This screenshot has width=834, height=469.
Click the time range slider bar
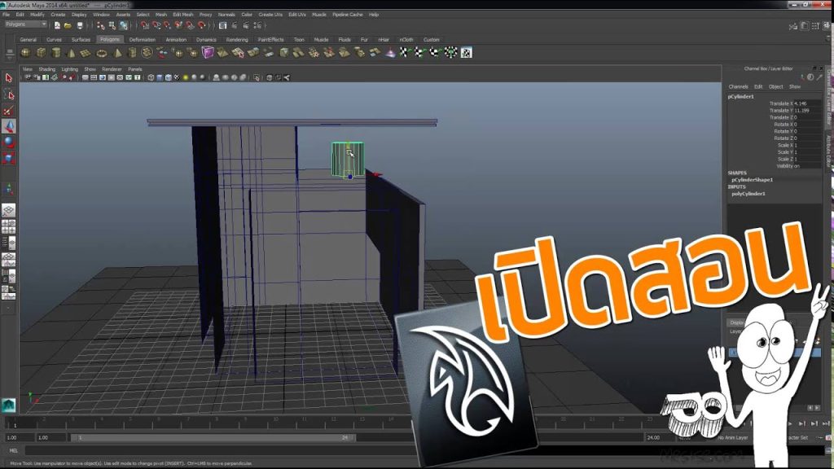coord(213,437)
